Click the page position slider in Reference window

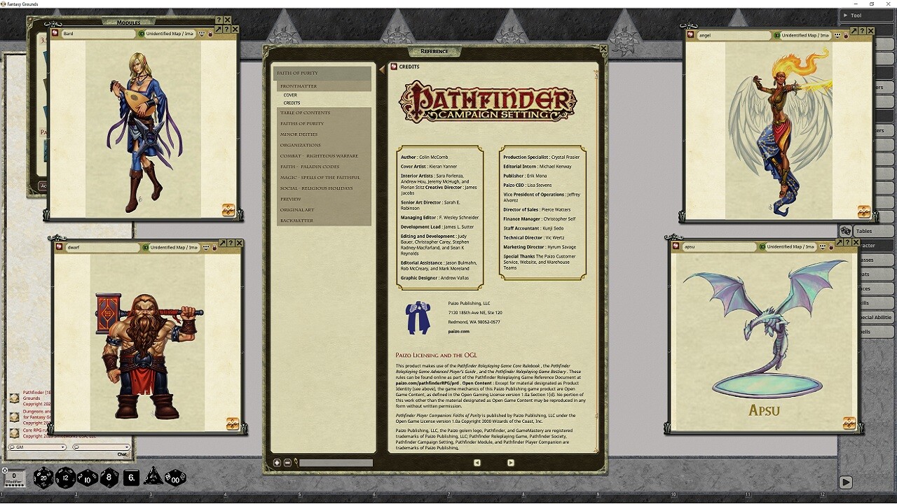click(336, 462)
